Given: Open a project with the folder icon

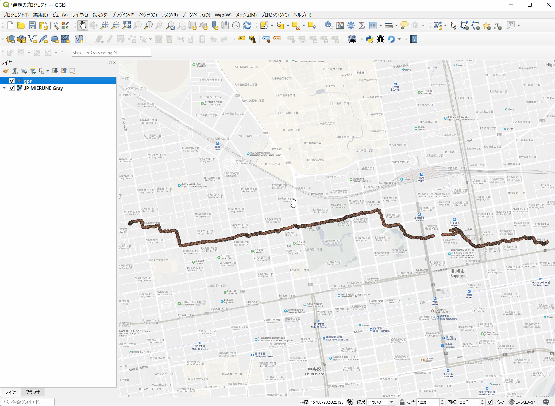Looking at the screenshot, I should click(21, 25).
